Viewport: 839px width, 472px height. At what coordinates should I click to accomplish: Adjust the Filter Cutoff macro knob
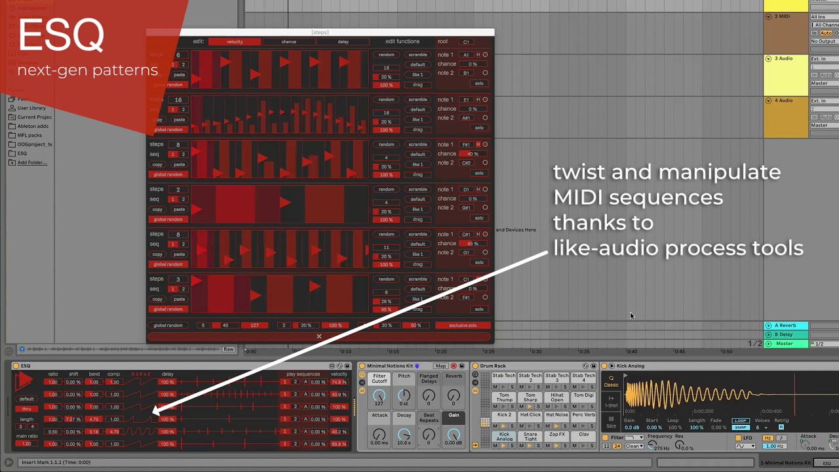(x=380, y=395)
